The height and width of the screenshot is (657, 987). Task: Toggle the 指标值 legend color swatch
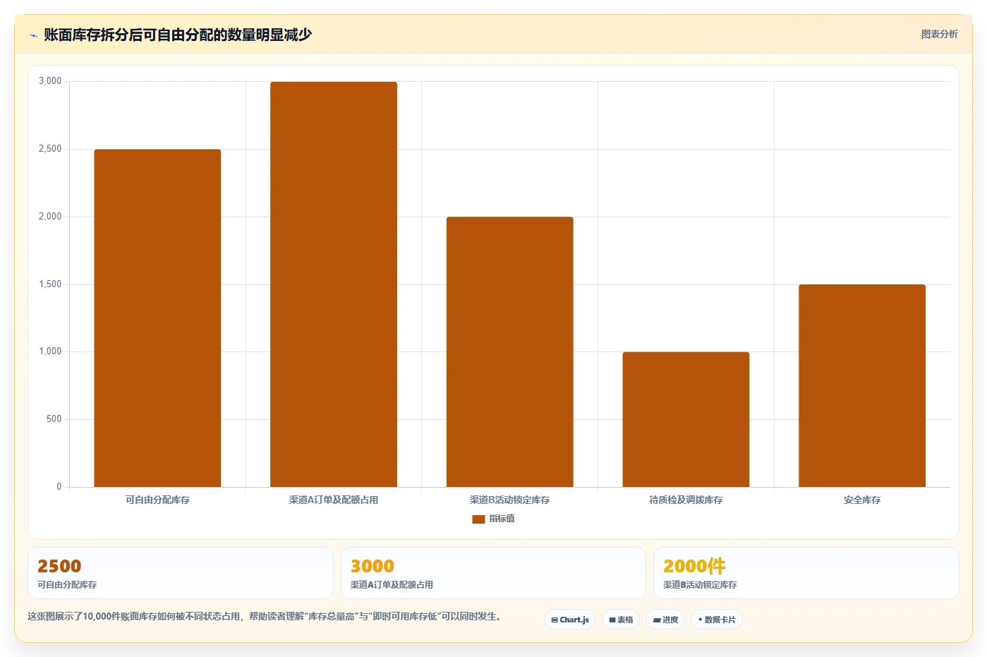(x=478, y=519)
